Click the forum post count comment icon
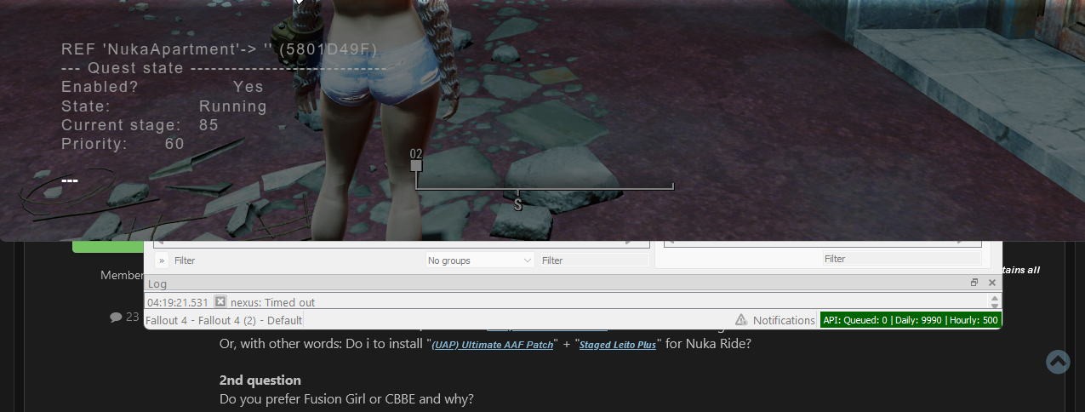This screenshot has height=412, width=1085. pyautogui.click(x=116, y=317)
